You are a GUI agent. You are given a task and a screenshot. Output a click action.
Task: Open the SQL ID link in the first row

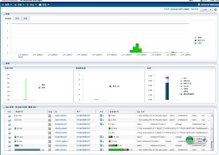pyautogui.click(x=61, y=116)
